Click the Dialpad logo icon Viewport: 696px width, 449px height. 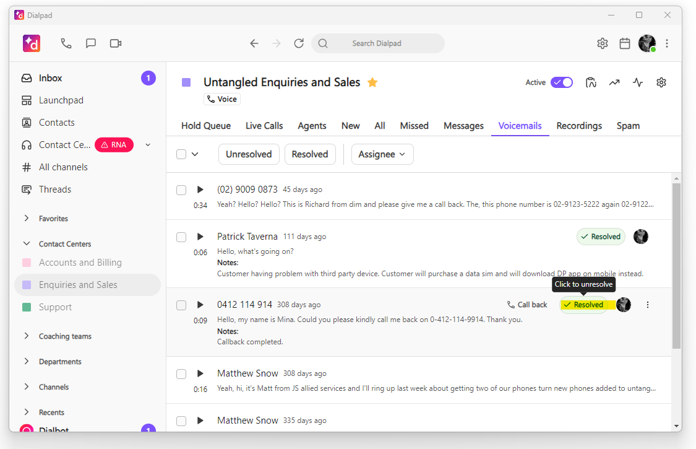pyautogui.click(x=32, y=43)
